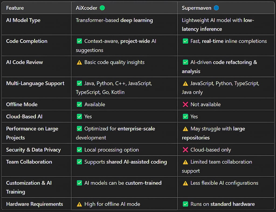Image resolution: width=276 pixels, height=212 pixels.
Task: Click green check before 'Java, Python, C++, JavaScript'
Action: pyautogui.click(x=80, y=84)
